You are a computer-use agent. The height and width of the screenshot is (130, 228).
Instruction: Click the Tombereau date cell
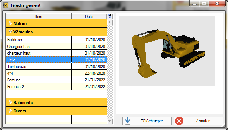point(89,67)
